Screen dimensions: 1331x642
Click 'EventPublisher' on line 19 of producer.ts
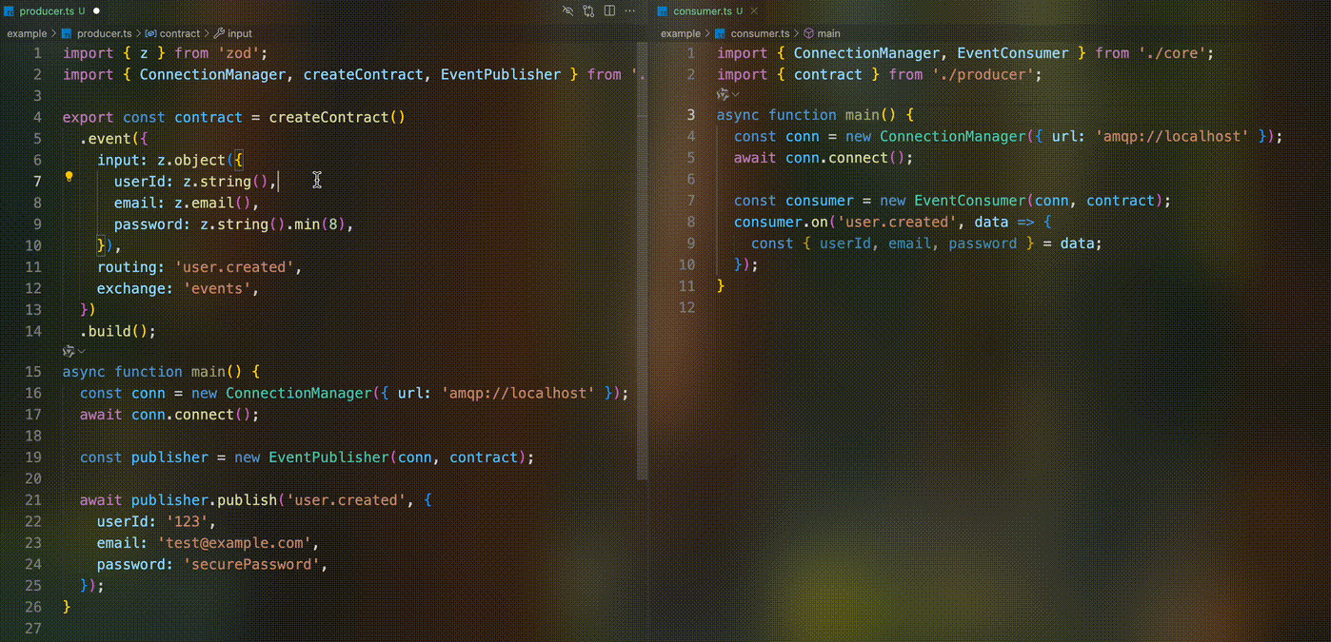pos(328,457)
